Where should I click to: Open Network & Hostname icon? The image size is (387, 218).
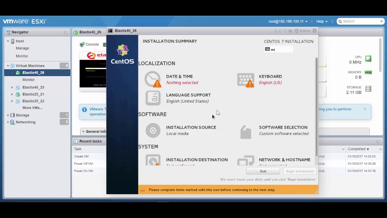pos(246,160)
